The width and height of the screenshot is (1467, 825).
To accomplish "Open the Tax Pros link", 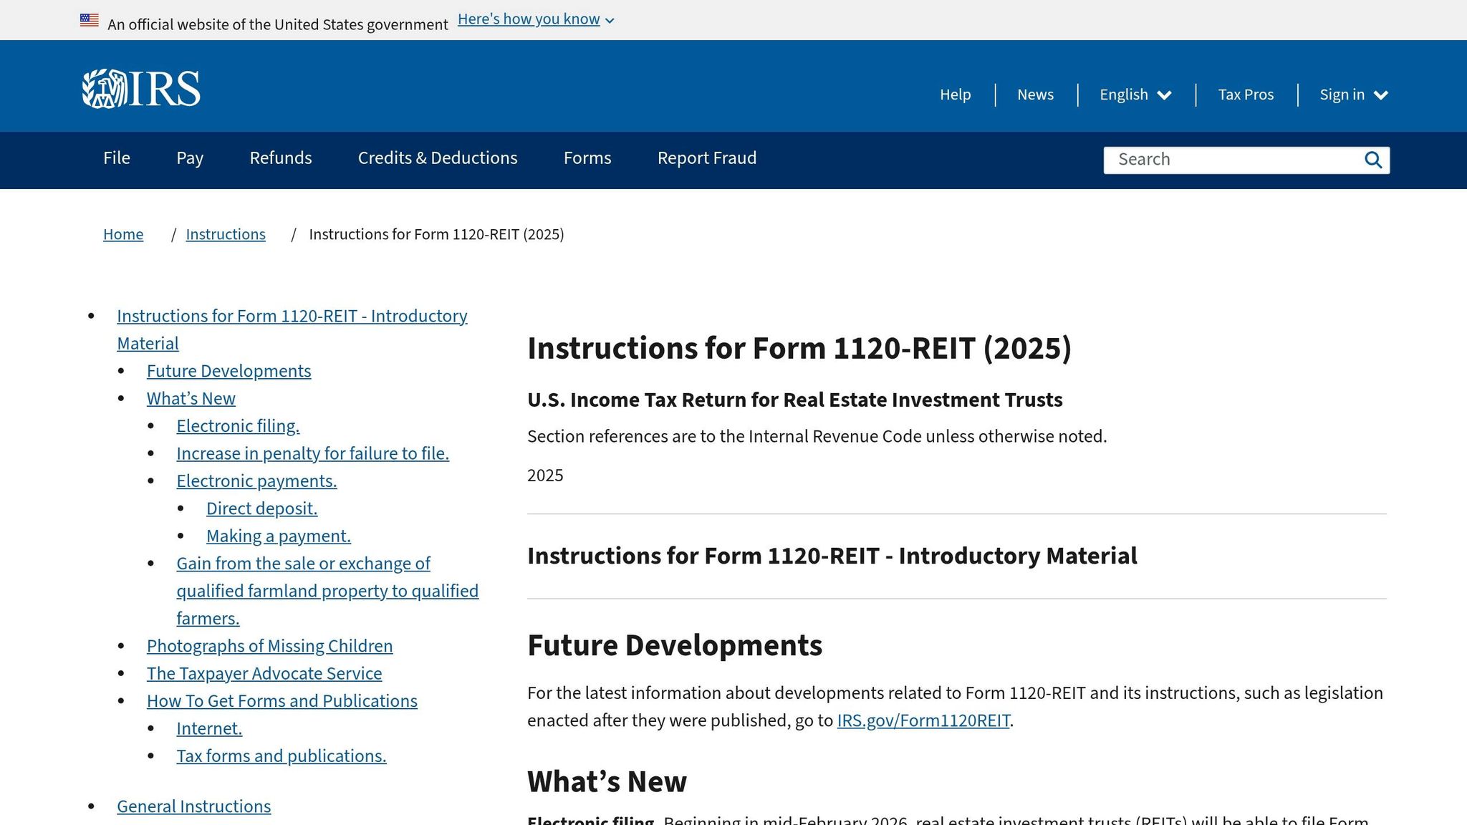I will pos(1246,95).
